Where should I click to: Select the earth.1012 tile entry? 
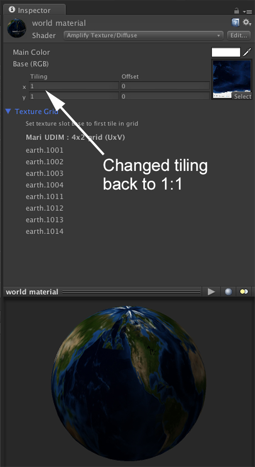click(45, 208)
